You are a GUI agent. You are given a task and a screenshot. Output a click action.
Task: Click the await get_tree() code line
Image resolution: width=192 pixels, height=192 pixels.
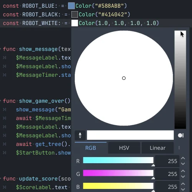43,144
